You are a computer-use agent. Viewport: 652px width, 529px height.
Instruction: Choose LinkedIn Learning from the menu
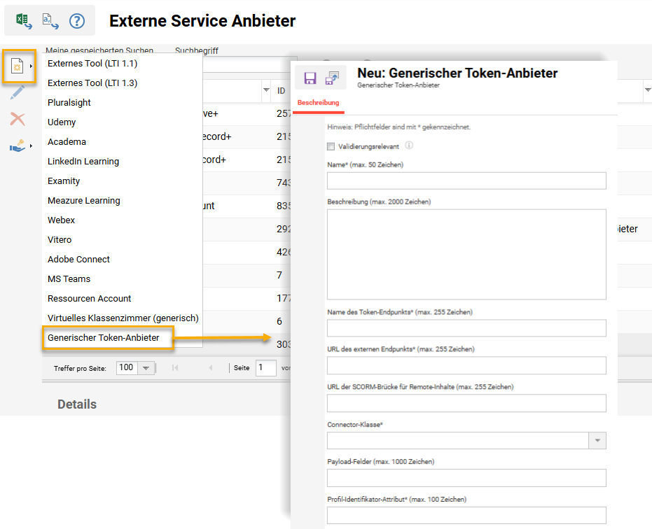click(83, 162)
